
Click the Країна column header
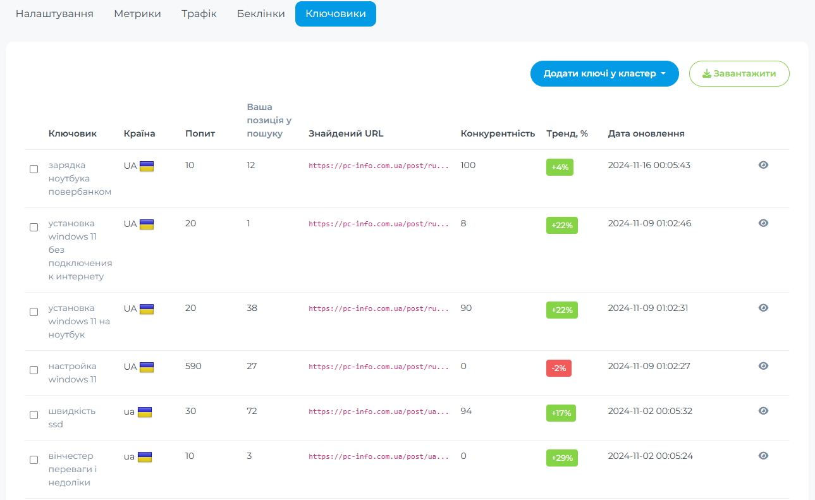[x=140, y=133]
